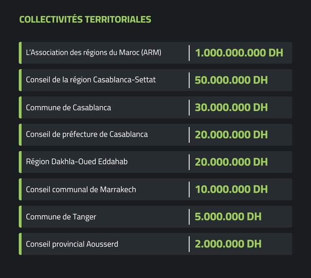Click the amount for Région Dakhla-Oued Eddahab
The height and width of the screenshot is (278, 311).
pyautogui.click(x=231, y=162)
